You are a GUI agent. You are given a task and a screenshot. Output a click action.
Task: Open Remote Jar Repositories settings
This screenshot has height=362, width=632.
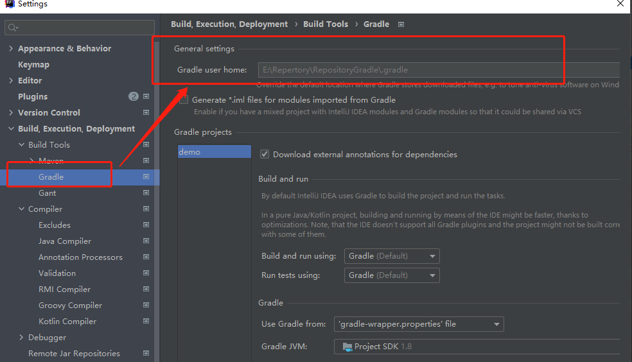coord(74,354)
